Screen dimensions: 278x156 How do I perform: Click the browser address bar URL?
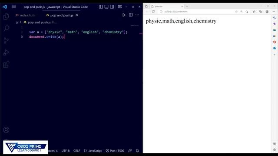click(x=175, y=12)
